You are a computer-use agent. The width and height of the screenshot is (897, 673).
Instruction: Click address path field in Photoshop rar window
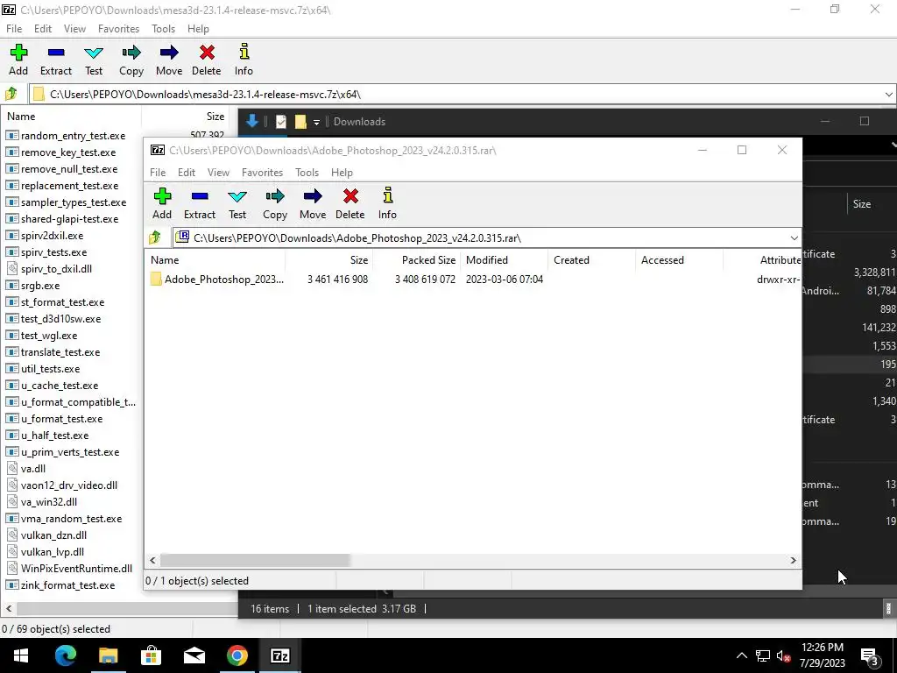[481, 238]
